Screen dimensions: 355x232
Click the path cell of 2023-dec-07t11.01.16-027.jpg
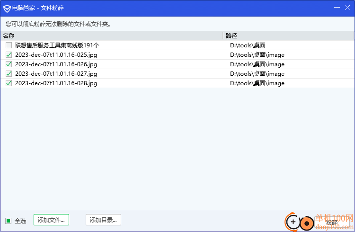point(257,74)
